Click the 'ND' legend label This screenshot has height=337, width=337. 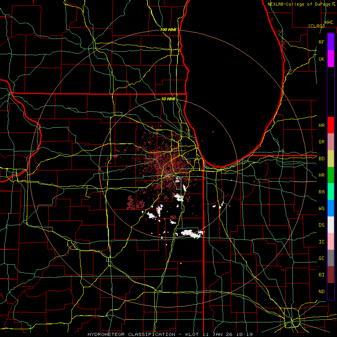pyautogui.click(x=321, y=291)
